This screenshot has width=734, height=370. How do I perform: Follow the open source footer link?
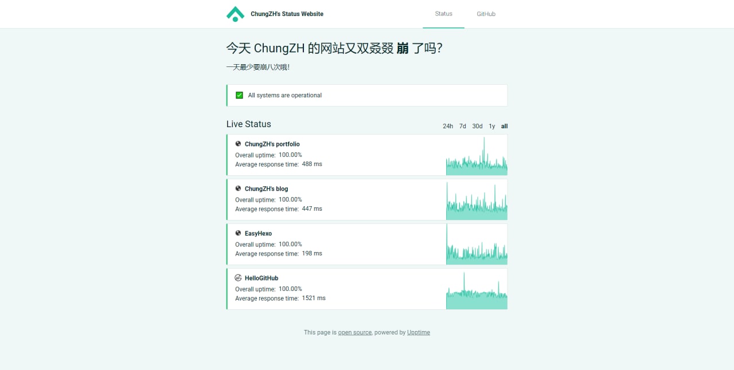point(355,332)
